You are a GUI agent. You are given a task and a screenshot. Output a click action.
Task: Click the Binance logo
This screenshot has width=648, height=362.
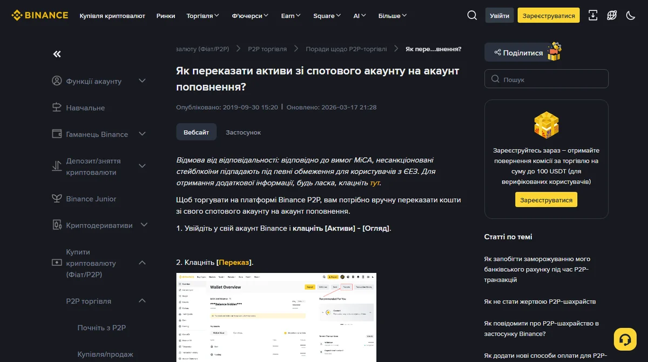point(40,15)
